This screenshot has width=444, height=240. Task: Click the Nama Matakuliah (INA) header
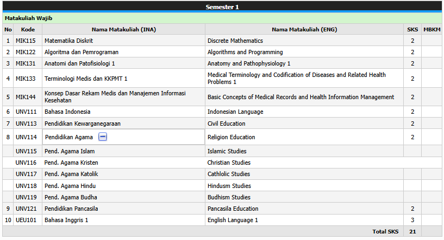(124, 29)
